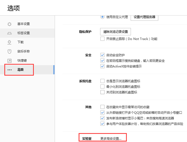Check 最小化到浏览器托盘图标
Screen dimensions: 187x142
(x=102, y=87)
